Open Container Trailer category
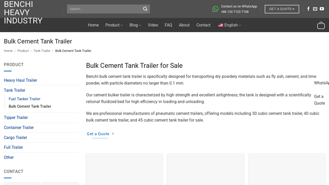Screen dimensions: 329x185 pos(19,127)
